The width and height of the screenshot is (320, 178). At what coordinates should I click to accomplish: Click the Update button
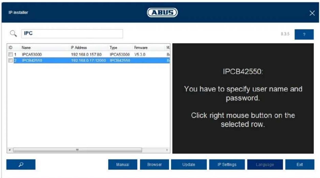[189, 164]
